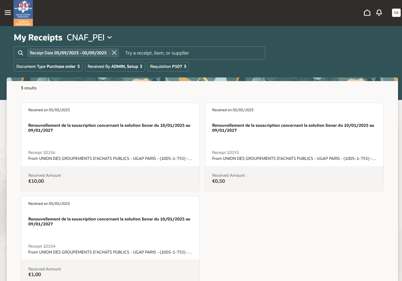Click the 'Receipt 10156' number label

pyautogui.click(x=42, y=153)
